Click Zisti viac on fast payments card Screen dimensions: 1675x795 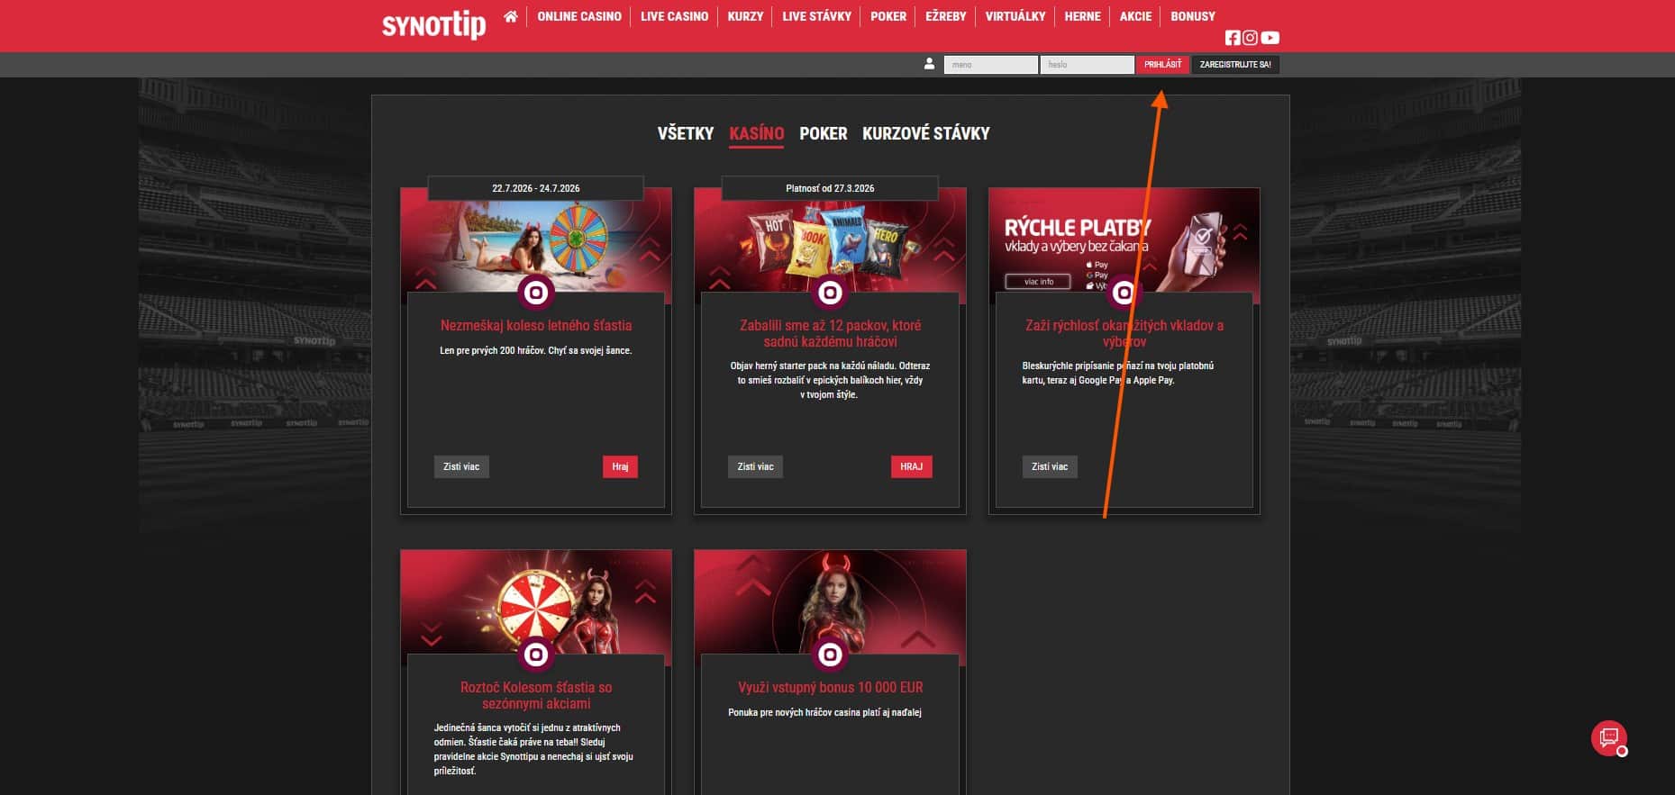1050,466
